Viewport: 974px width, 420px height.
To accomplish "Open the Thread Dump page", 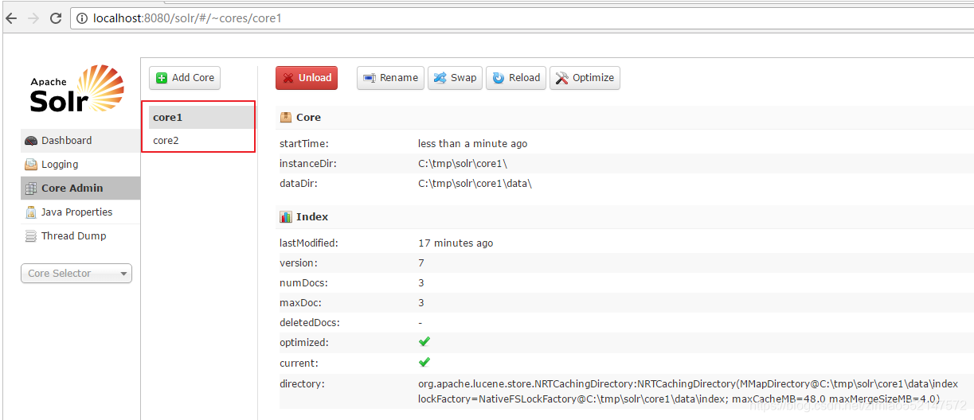I will (80, 235).
